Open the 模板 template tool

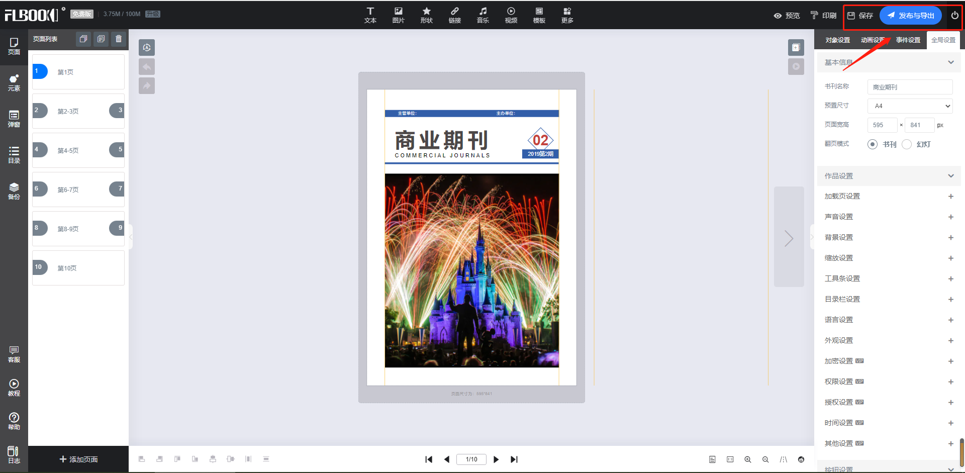coord(539,15)
